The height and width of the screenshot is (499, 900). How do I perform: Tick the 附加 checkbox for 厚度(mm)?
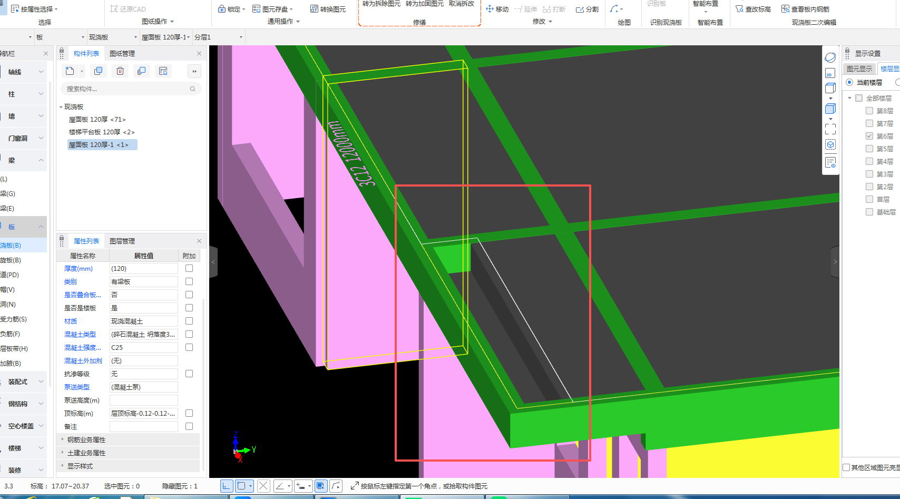point(189,268)
